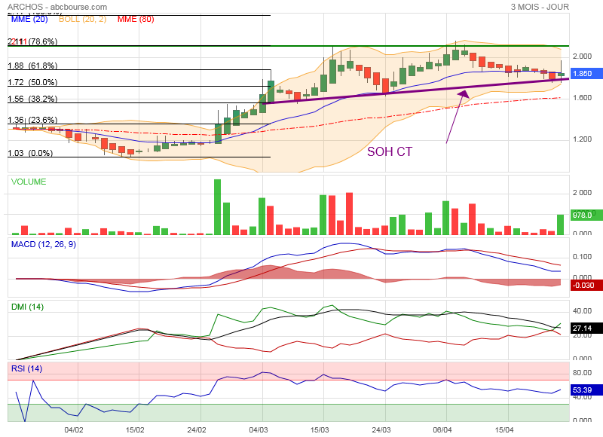Click the black 27.14 DMI value tag
The width and height of the screenshot is (603, 437).
(x=586, y=328)
